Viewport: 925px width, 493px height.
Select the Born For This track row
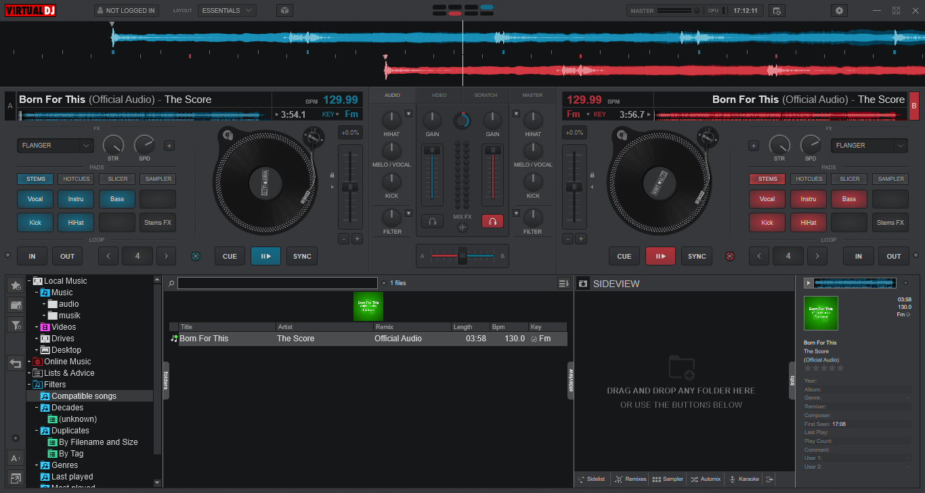click(368, 339)
